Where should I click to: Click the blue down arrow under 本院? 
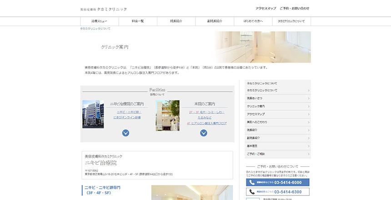tap(204, 133)
